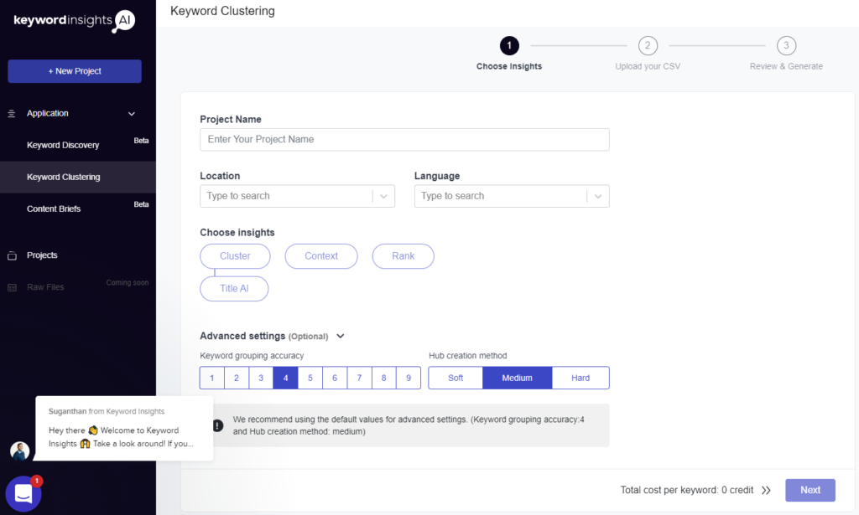Set keyword grouping accuracy to 7
The width and height of the screenshot is (859, 515).
pyautogui.click(x=359, y=378)
